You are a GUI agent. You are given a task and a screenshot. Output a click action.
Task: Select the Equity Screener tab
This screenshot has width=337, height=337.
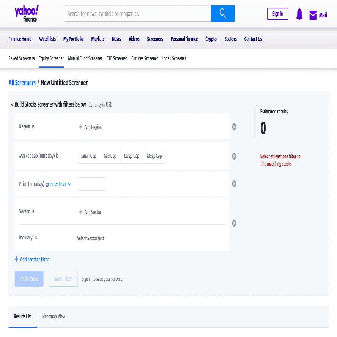click(x=51, y=58)
